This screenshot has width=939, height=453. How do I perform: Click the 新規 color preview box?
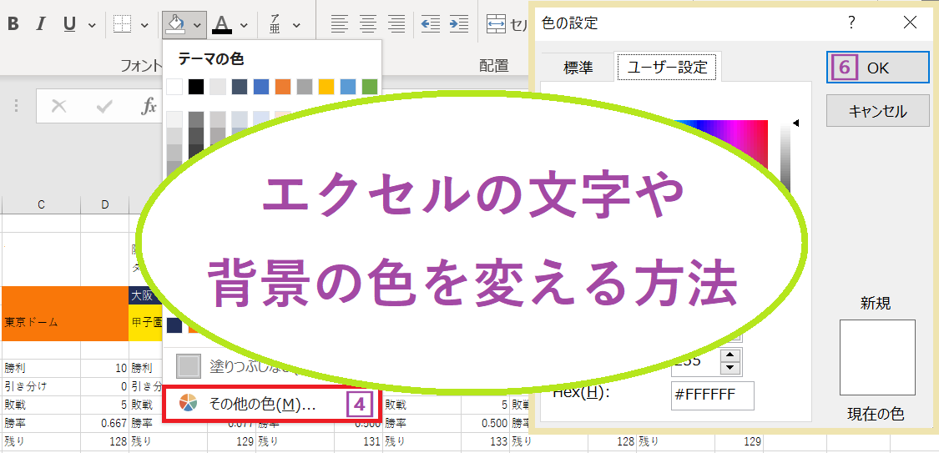click(877, 357)
